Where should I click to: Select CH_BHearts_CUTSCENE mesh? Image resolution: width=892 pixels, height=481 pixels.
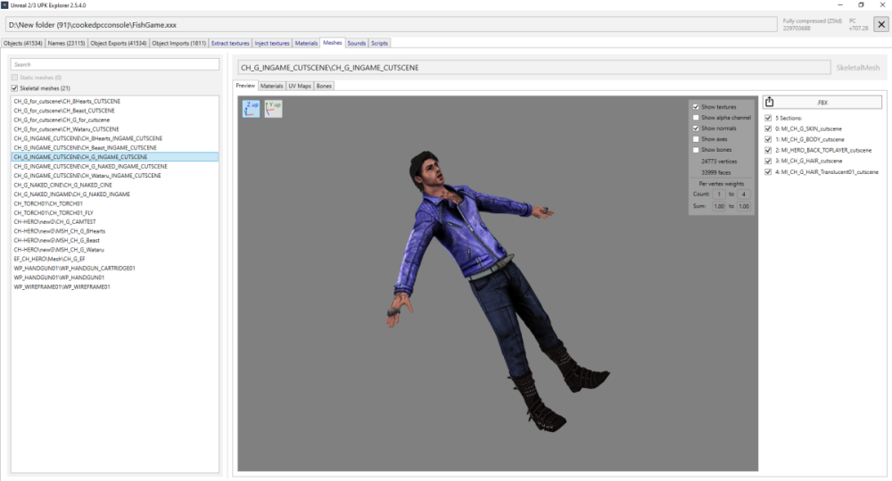(114, 102)
